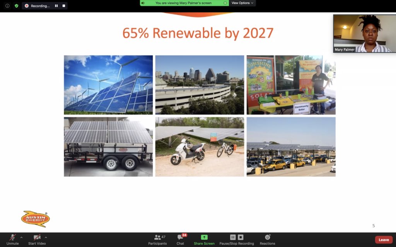This screenshot has height=247, width=396.
Task: Click the Community Solar booth photo
Action: (x=291, y=85)
